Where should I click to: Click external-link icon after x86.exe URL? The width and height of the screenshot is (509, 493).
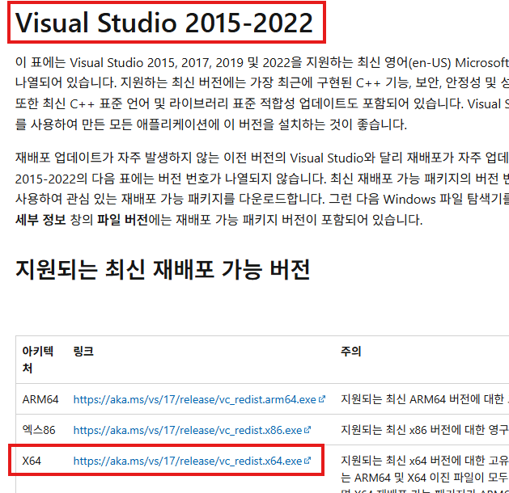pos(308,430)
